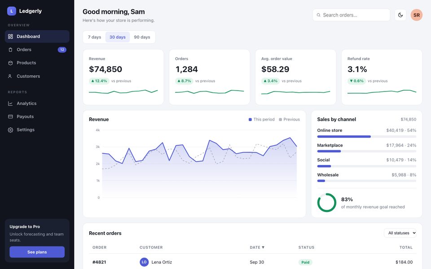The width and height of the screenshot is (431, 269).
Task: Toggle the This period legend series
Action: coord(262,119)
